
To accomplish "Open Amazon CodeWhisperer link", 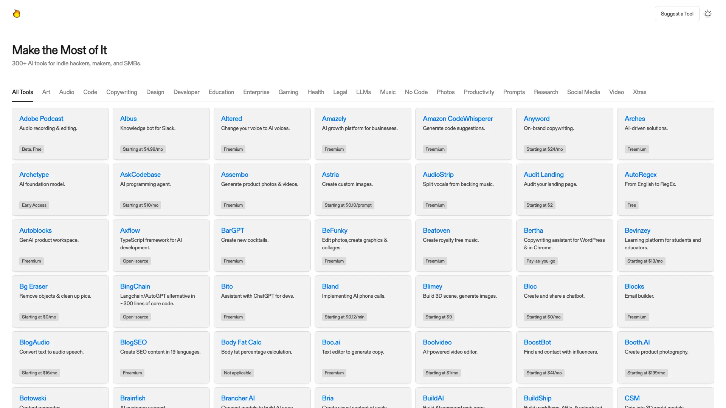I will click(x=458, y=119).
